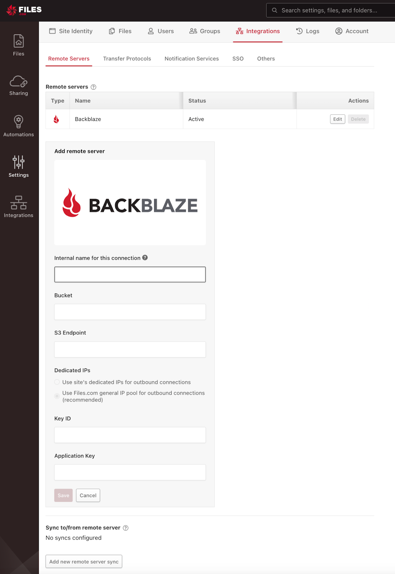395x574 pixels.
Task: Select site's dedicated IPs radio option
Action: tap(57, 382)
